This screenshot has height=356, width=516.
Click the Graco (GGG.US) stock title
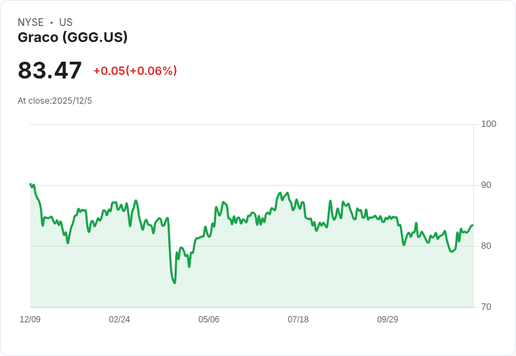[72, 38]
